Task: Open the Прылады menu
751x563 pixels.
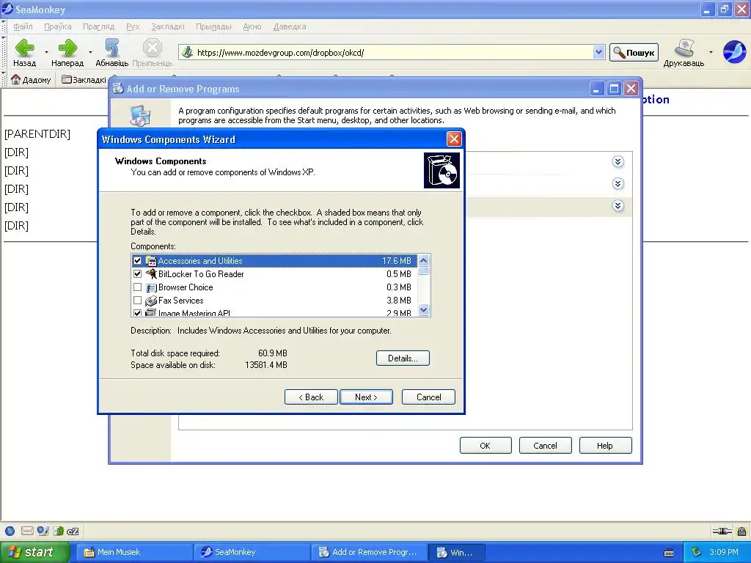Action: click(213, 26)
